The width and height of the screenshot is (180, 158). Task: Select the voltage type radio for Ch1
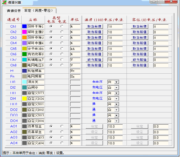[x=51, y=26]
